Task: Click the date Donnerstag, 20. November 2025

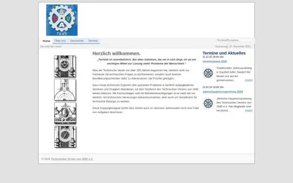Action: point(233,46)
